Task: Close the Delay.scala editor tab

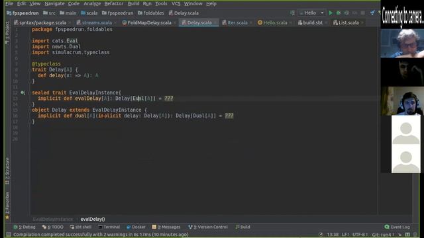Action: (215, 22)
